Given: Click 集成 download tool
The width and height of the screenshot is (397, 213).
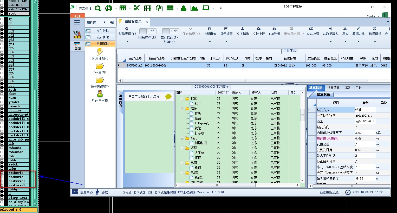Looking at the screenshot, I should (345, 31).
